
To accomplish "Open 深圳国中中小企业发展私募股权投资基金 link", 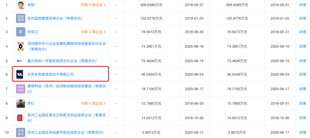I will 67,46.
